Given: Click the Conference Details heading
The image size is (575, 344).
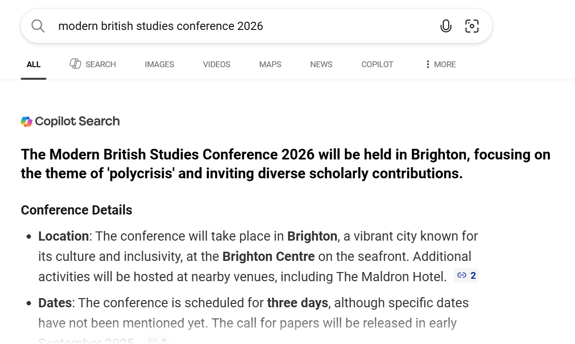Looking at the screenshot, I should tap(76, 210).
